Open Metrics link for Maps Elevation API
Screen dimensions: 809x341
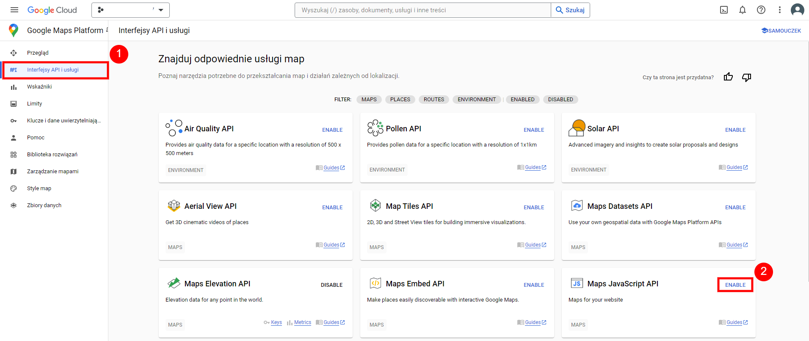click(302, 322)
